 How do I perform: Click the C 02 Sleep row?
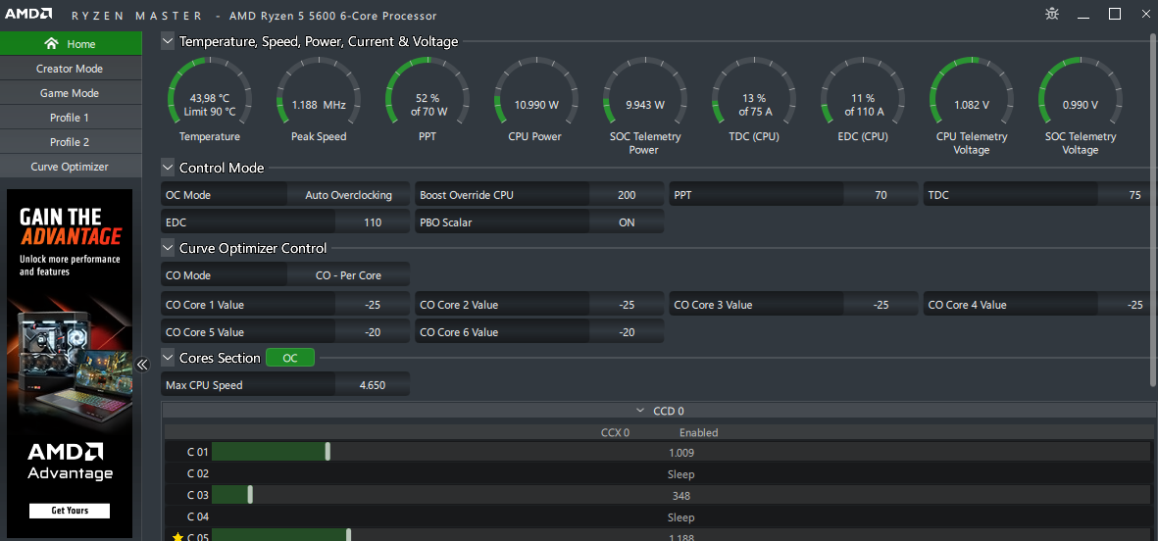pos(657,473)
